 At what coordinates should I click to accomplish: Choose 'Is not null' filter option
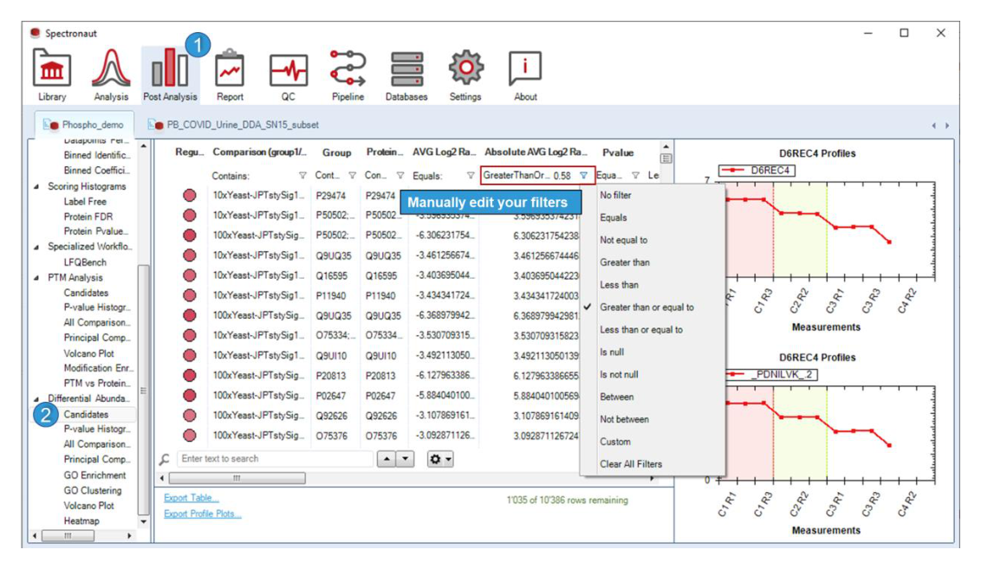[619, 374]
